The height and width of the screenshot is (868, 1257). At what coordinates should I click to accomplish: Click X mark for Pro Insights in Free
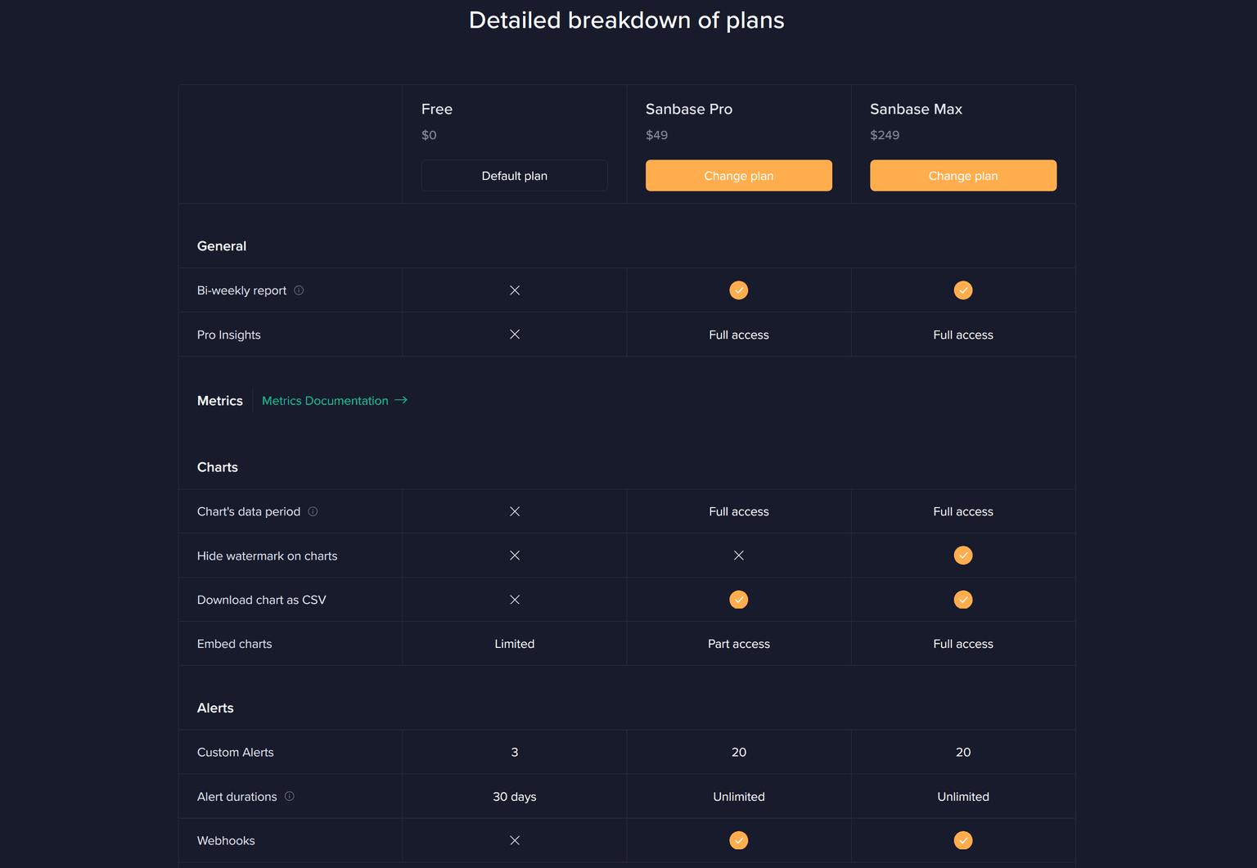pos(514,335)
